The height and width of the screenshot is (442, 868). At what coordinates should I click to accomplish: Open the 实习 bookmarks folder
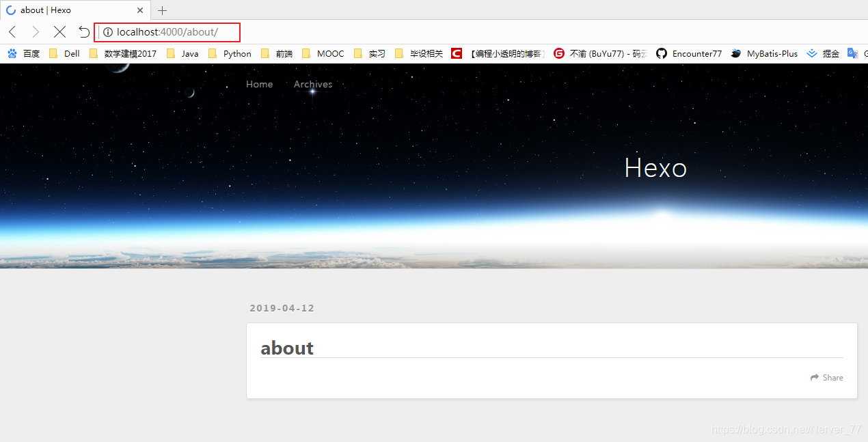coord(370,53)
